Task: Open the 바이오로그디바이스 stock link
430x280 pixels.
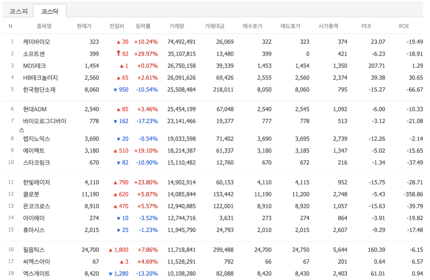Action: pos(43,125)
